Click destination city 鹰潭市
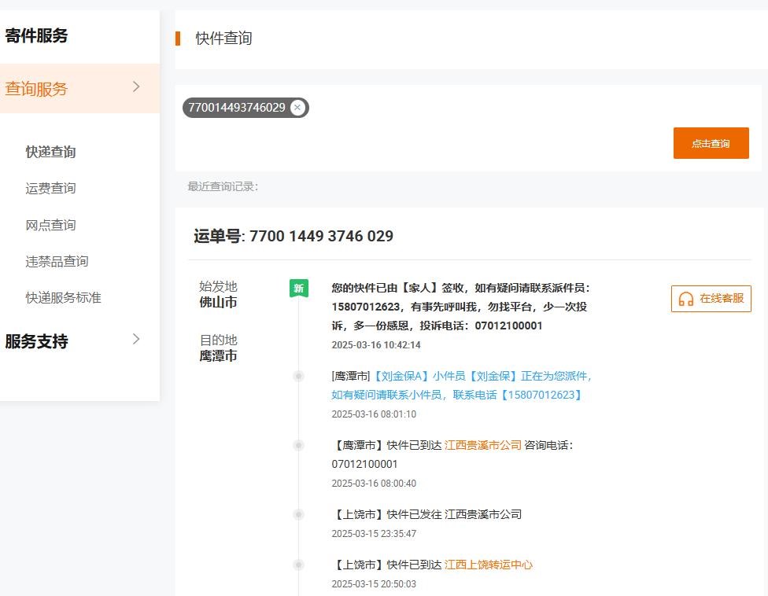768x596 pixels. [218, 355]
